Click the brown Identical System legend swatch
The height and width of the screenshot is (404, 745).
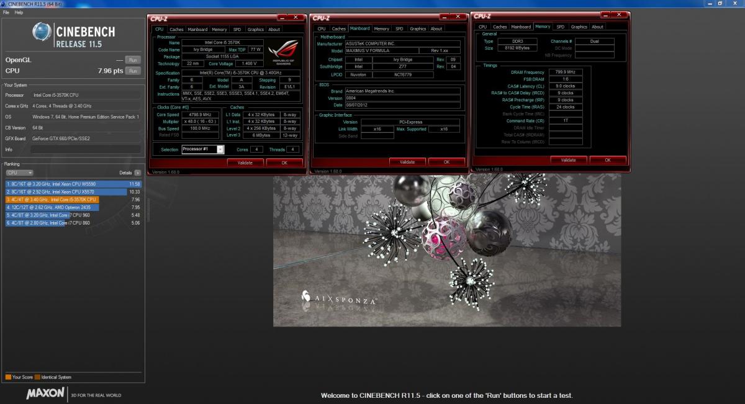click(x=37, y=377)
